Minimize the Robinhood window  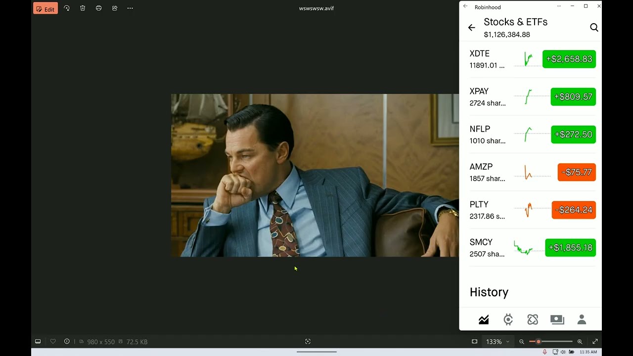(x=572, y=6)
